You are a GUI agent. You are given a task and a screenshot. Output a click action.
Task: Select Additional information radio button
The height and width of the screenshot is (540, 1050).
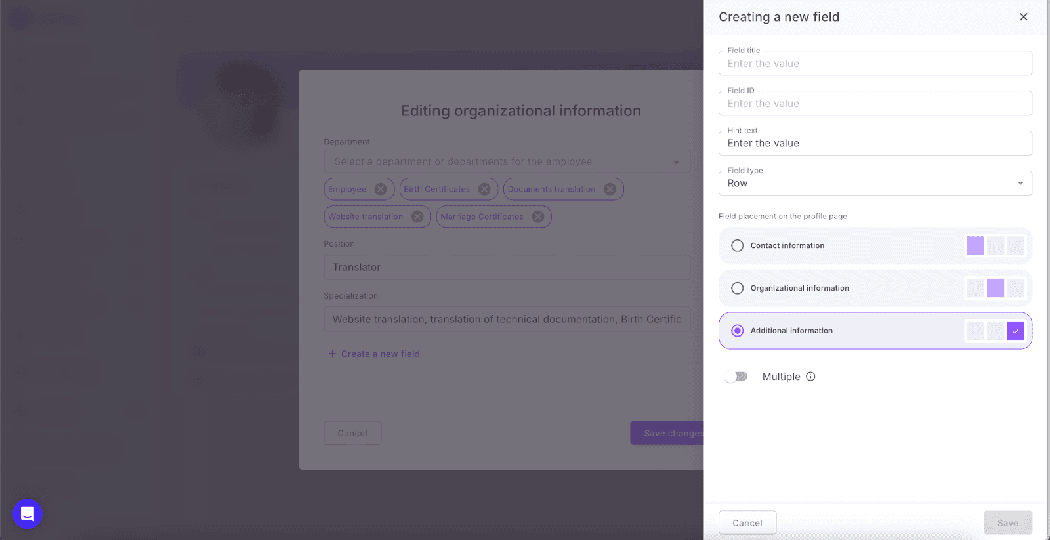tap(738, 331)
